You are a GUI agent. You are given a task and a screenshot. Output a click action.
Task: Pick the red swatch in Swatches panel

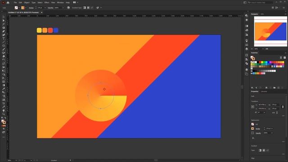[260, 62]
